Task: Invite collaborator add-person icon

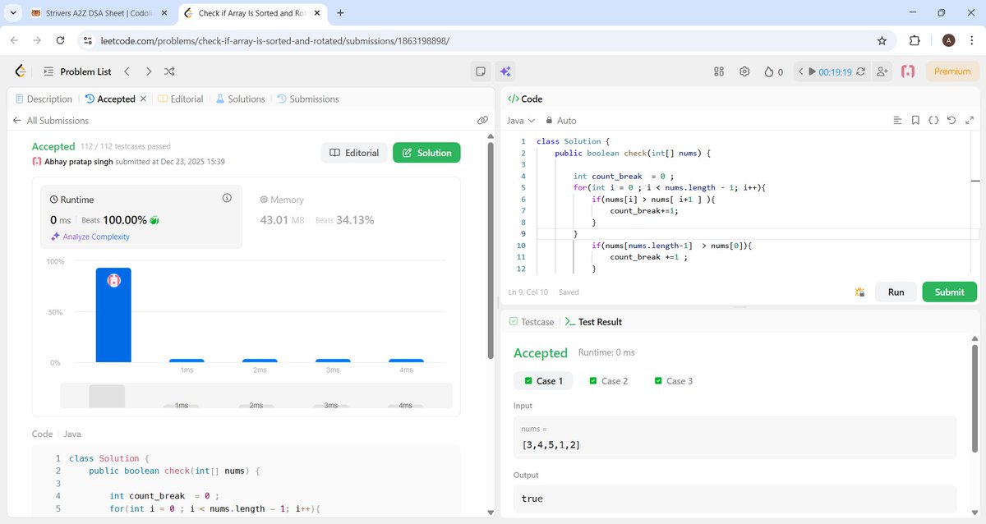Action: (882, 71)
